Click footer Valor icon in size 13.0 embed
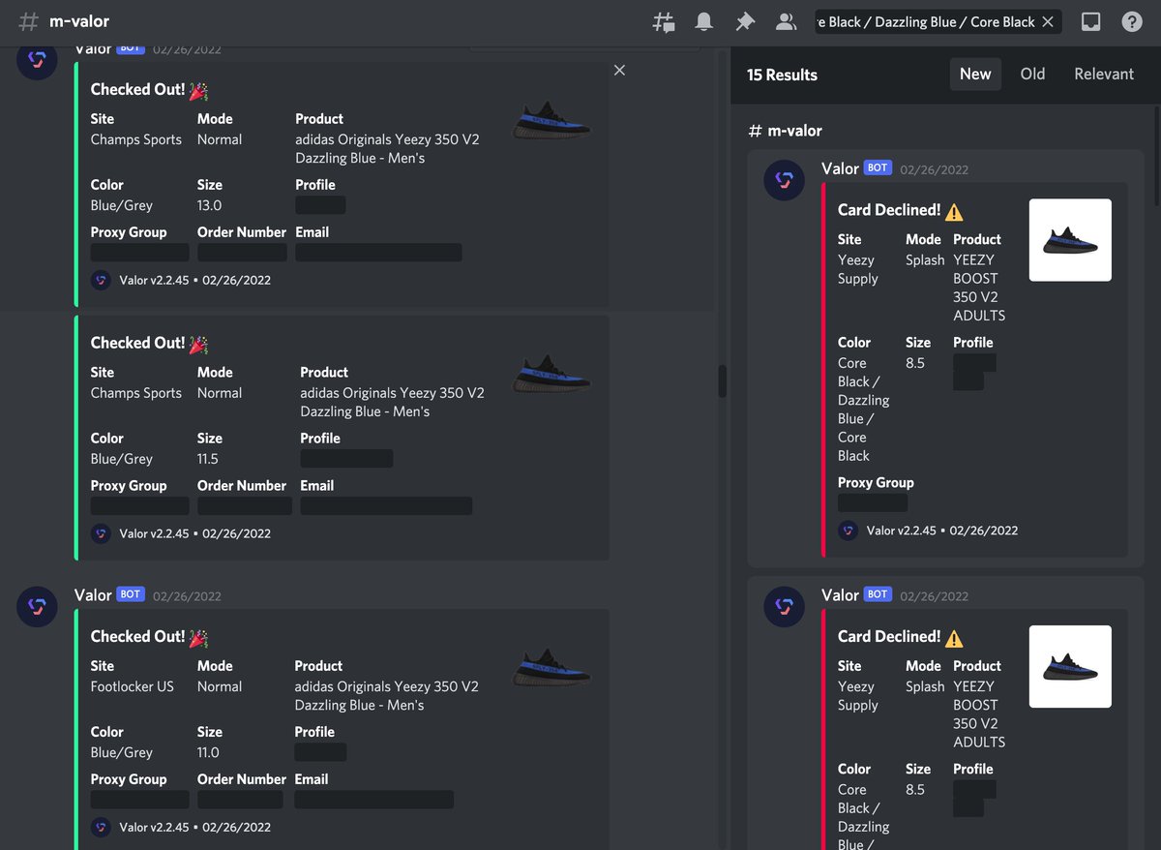The width and height of the screenshot is (1161, 850). coord(101,280)
